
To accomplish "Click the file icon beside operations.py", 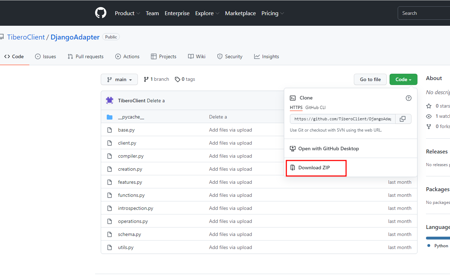I will pyautogui.click(x=110, y=222).
